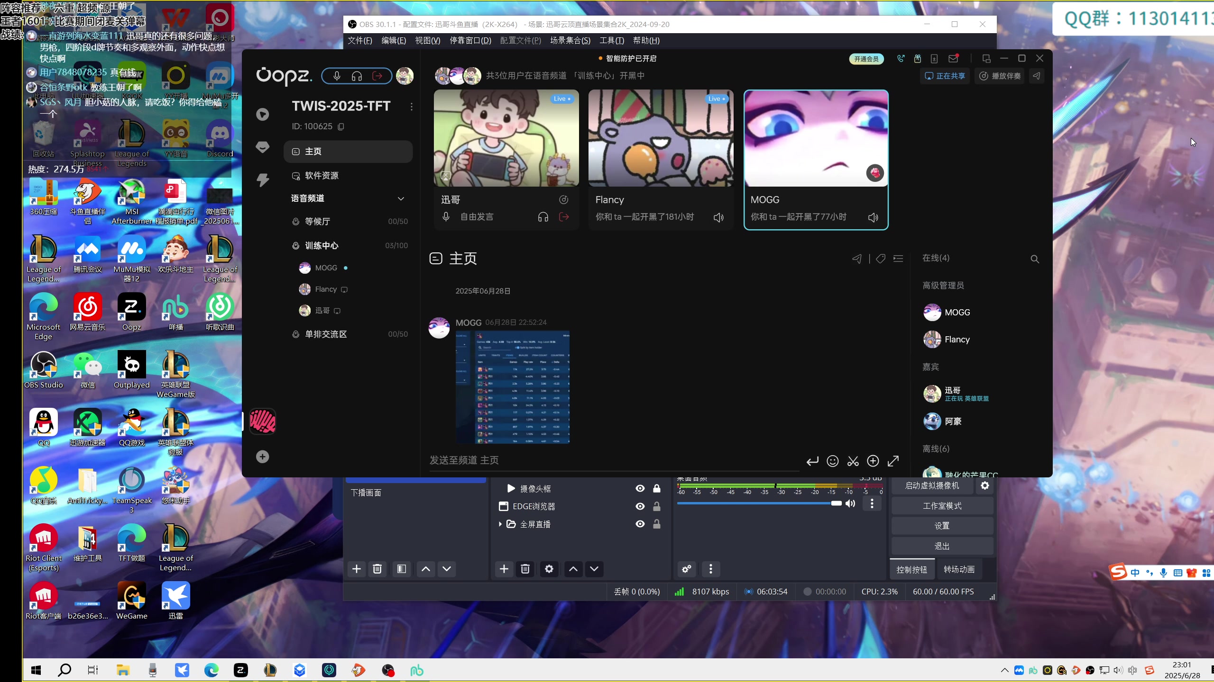Select Flancy in the online members list
The width and height of the screenshot is (1214, 682).
pos(947,340)
